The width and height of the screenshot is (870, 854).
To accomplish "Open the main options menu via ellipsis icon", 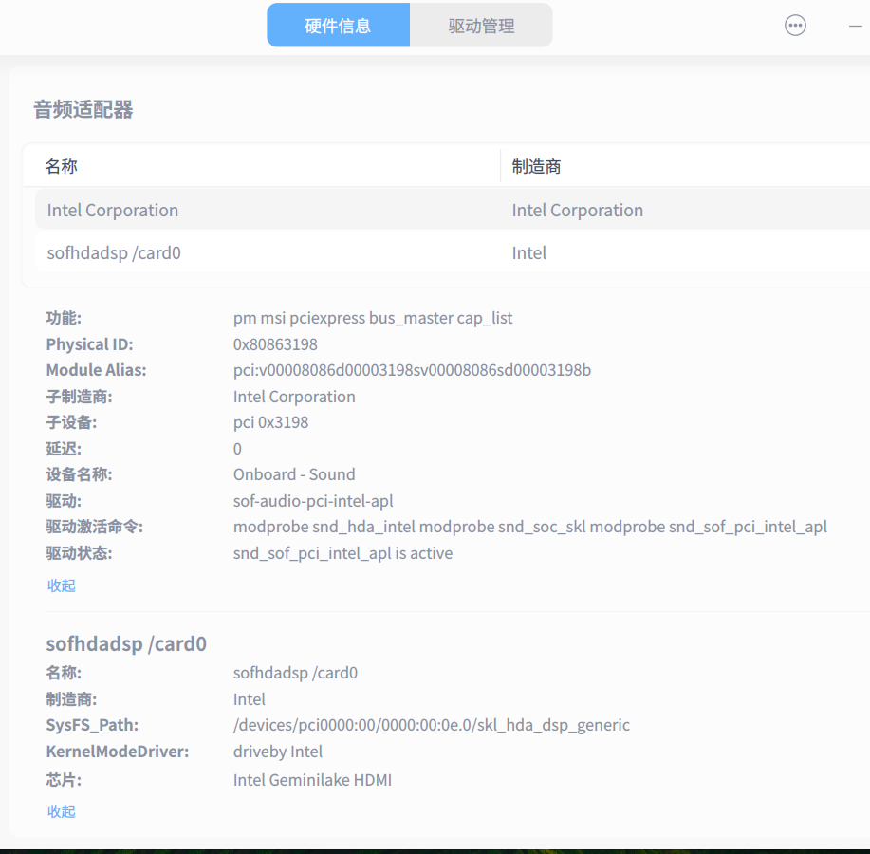I will pyautogui.click(x=795, y=25).
